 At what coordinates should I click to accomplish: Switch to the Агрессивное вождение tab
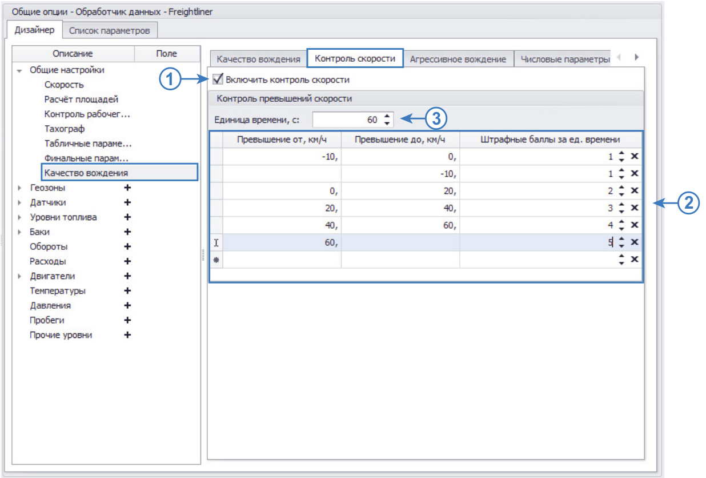[458, 59]
